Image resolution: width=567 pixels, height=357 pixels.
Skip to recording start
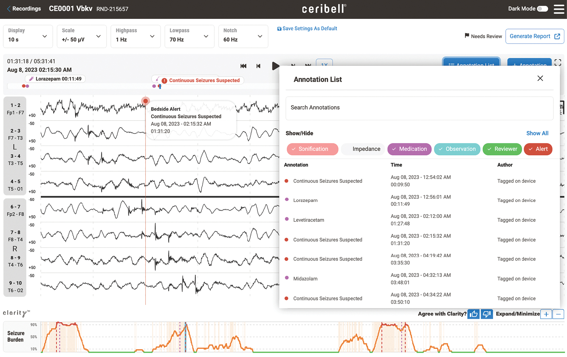pyautogui.click(x=243, y=66)
